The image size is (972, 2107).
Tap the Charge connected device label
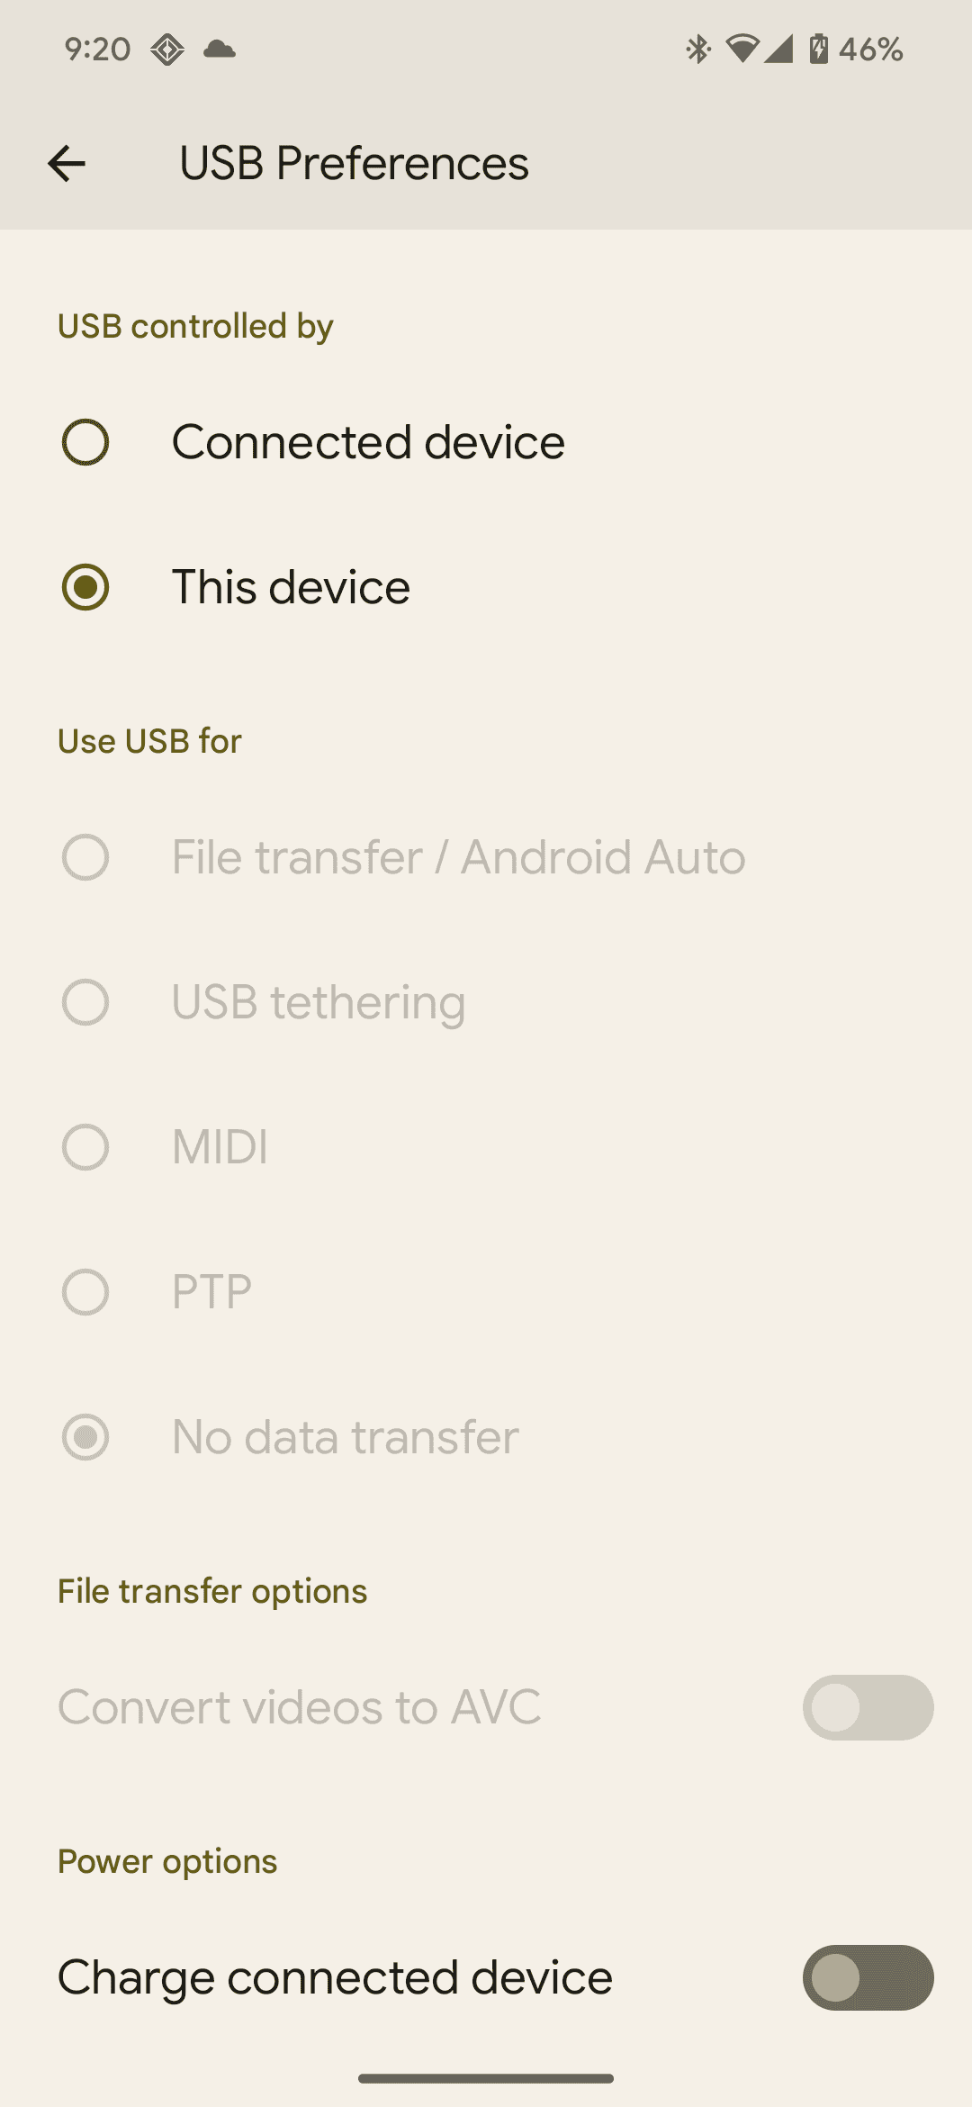[x=335, y=1977]
